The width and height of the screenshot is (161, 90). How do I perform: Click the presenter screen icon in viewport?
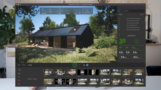(106, 12)
